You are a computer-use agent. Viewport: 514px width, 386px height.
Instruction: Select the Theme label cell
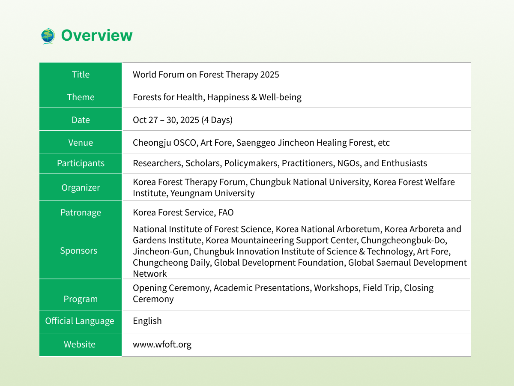pos(81,97)
